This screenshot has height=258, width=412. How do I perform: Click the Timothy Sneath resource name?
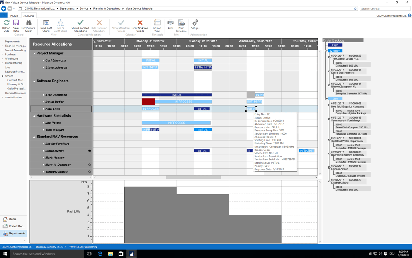tap(57, 172)
